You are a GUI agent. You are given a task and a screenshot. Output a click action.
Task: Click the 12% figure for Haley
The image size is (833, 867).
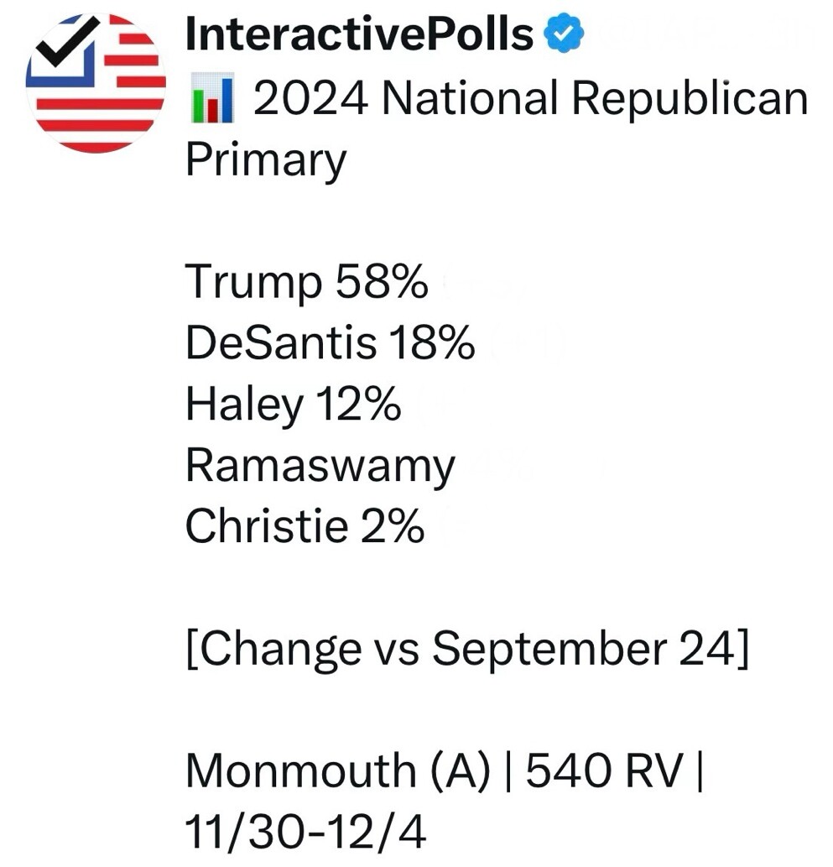tap(358, 403)
